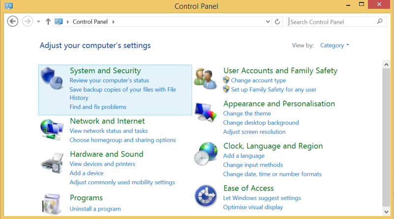Expand the address bar history dropdown
The image size is (394, 219).
[268, 22]
